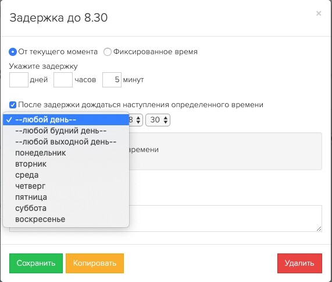Pick 'вторник' from the day list
Image resolution: width=332 pixels, height=282 pixels.
click(x=66, y=164)
